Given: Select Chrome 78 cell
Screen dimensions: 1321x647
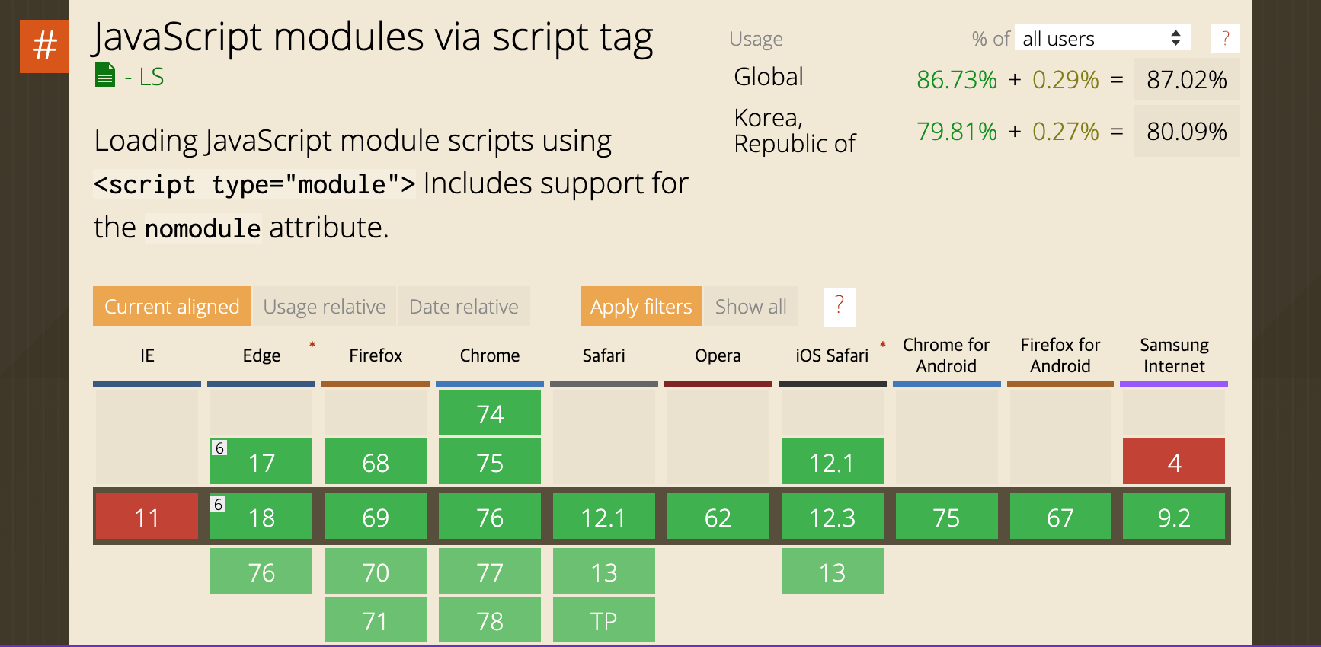Looking at the screenshot, I should point(490,620).
